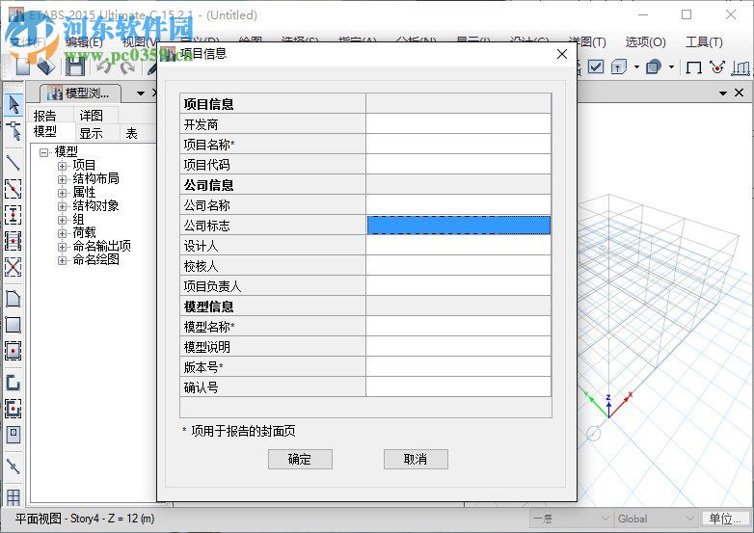The image size is (754, 533).
Task: Open the model explorer panel dropdown arrow
Action: (x=141, y=93)
